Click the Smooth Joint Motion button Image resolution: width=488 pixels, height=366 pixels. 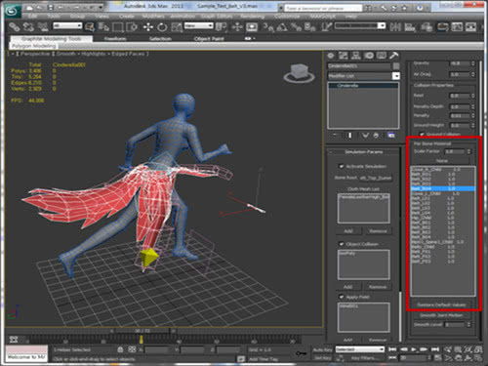[x=441, y=315]
